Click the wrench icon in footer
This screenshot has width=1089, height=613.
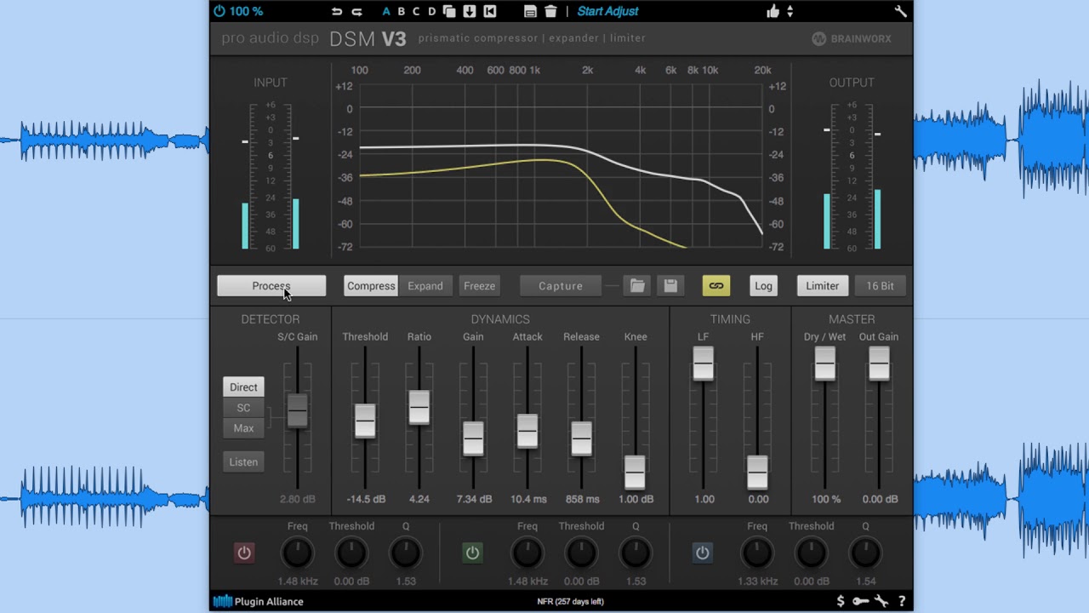click(881, 601)
